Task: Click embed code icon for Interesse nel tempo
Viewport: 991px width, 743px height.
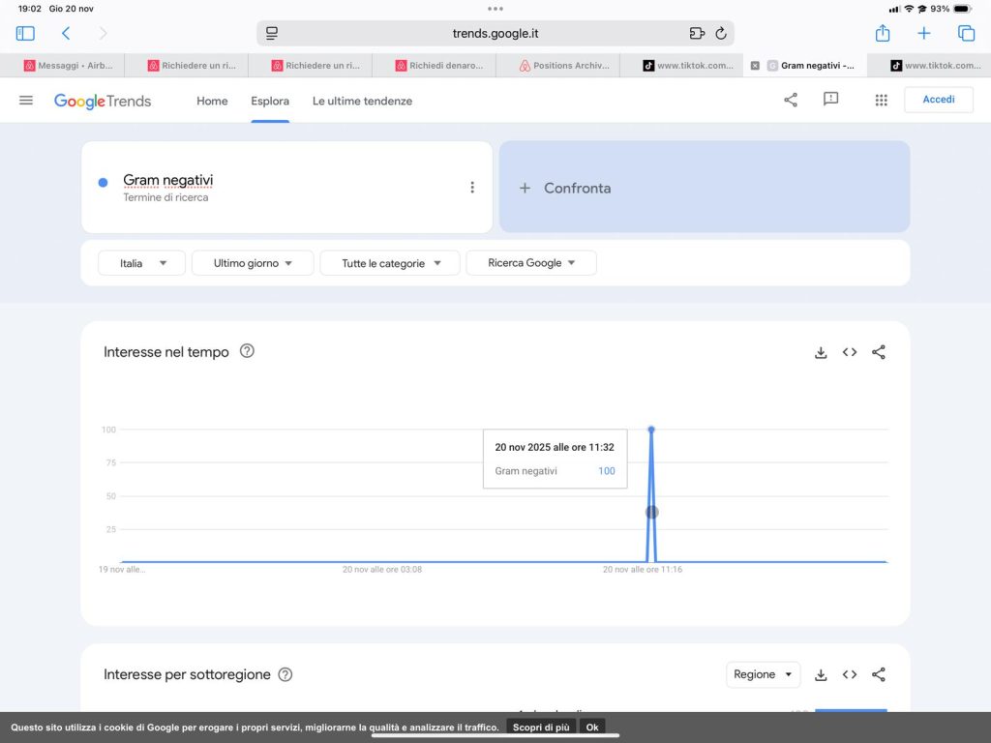Action: (x=850, y=352)
